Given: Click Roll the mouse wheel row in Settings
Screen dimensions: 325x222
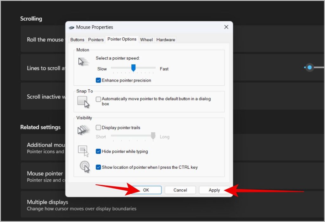Looking at the screenshot, I should coord(172,39).
